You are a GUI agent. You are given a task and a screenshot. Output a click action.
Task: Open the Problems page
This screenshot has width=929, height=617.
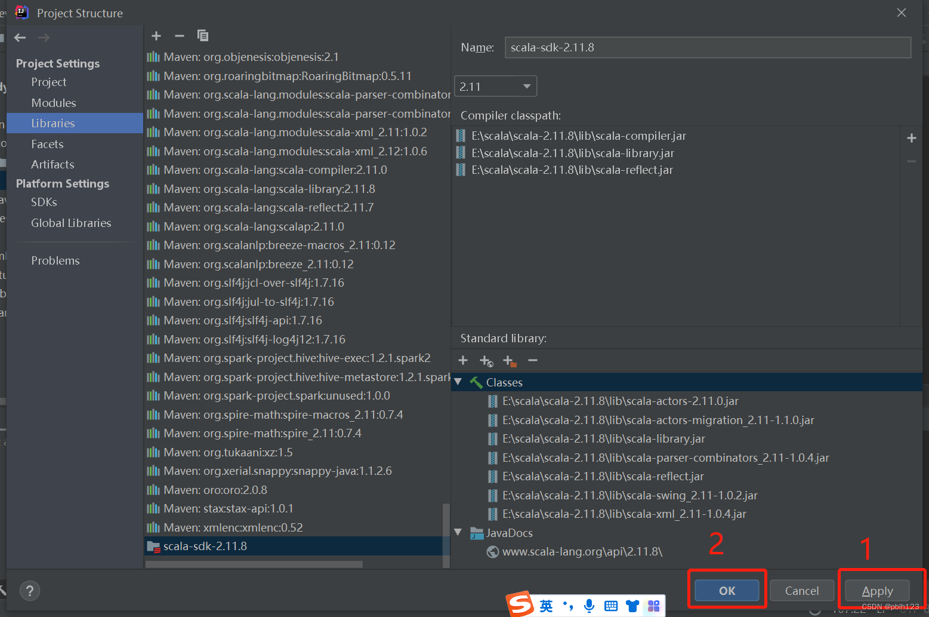click(55, 260)
